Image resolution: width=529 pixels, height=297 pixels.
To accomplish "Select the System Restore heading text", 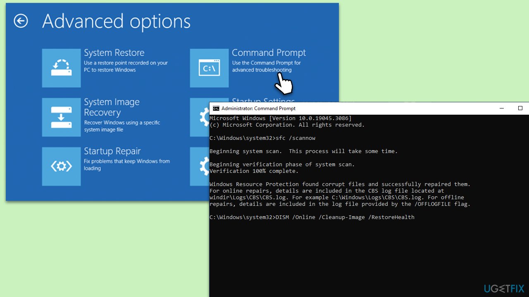I will tap(114, 53).
